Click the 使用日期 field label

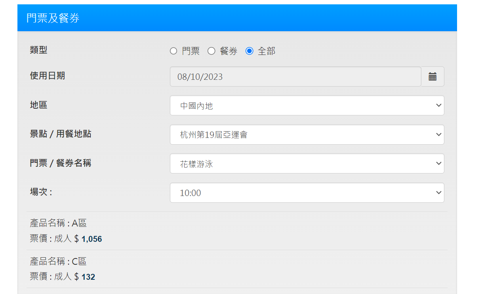pos(47,76)
